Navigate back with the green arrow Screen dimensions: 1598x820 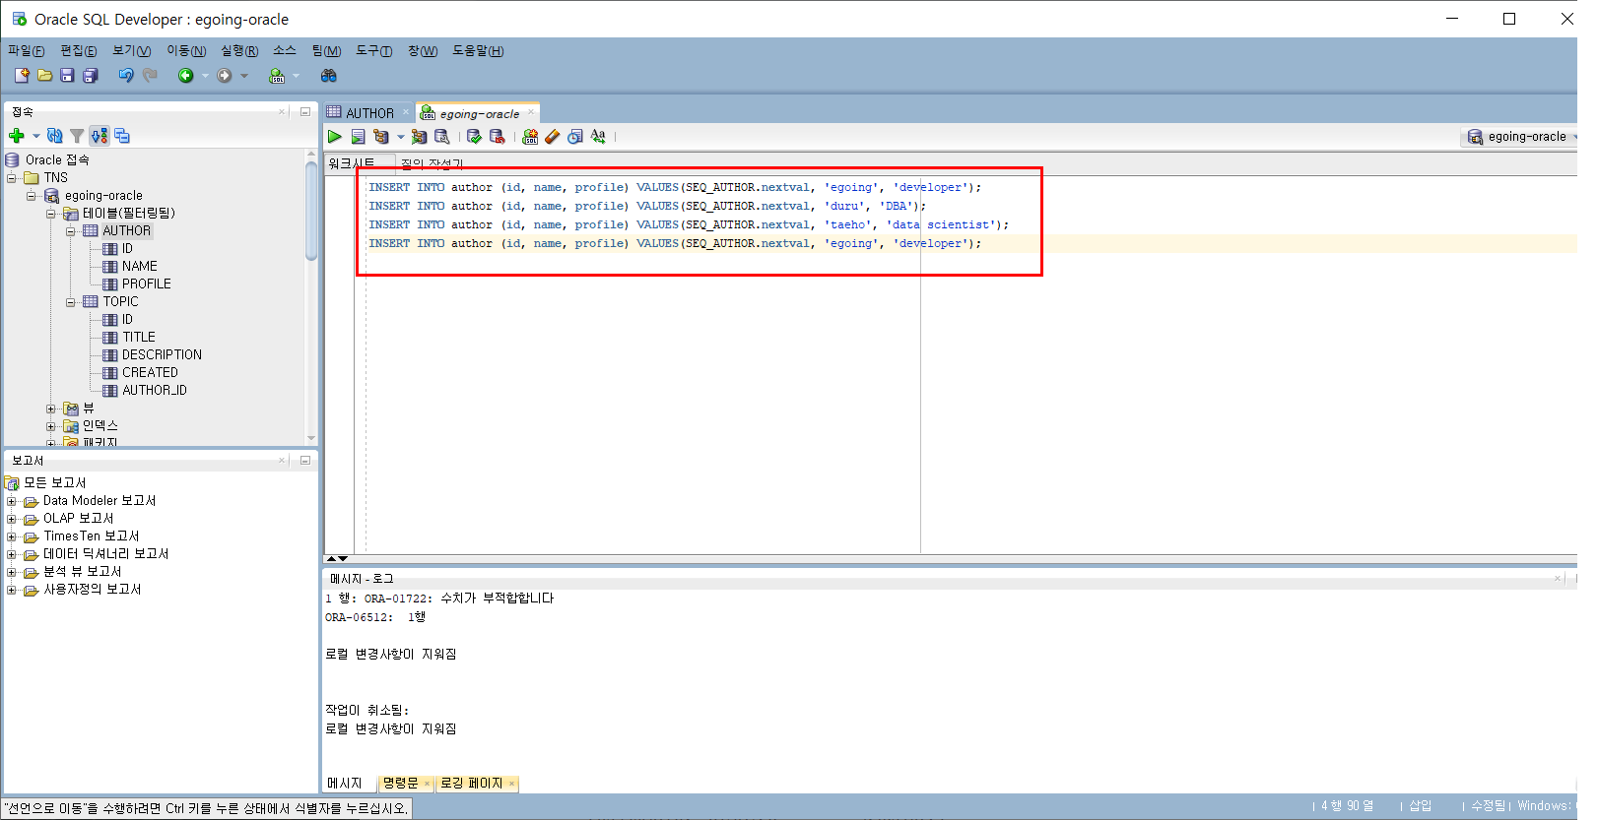185,76
